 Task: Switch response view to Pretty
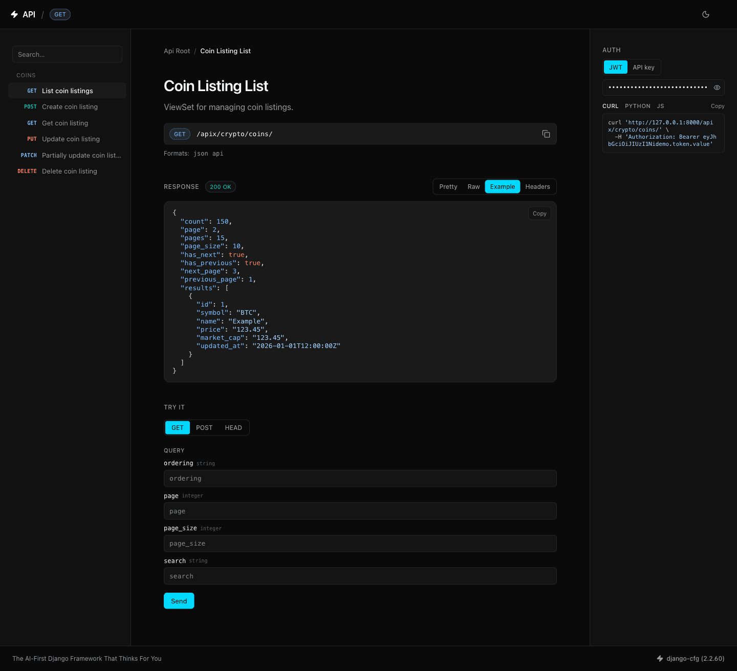448,187
